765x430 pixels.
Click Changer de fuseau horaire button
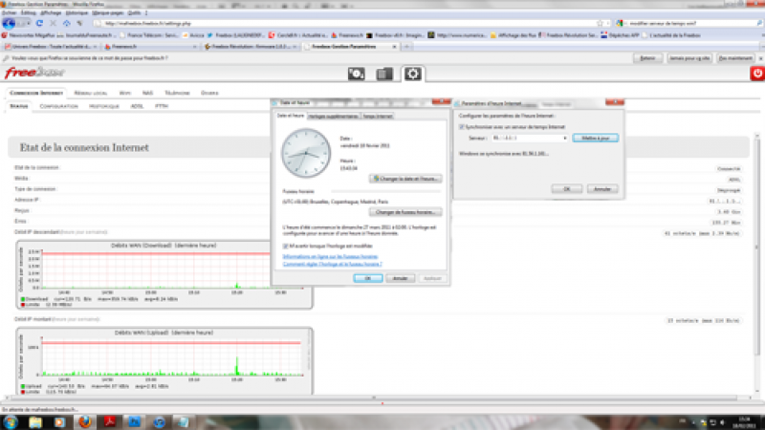(409, 211)
